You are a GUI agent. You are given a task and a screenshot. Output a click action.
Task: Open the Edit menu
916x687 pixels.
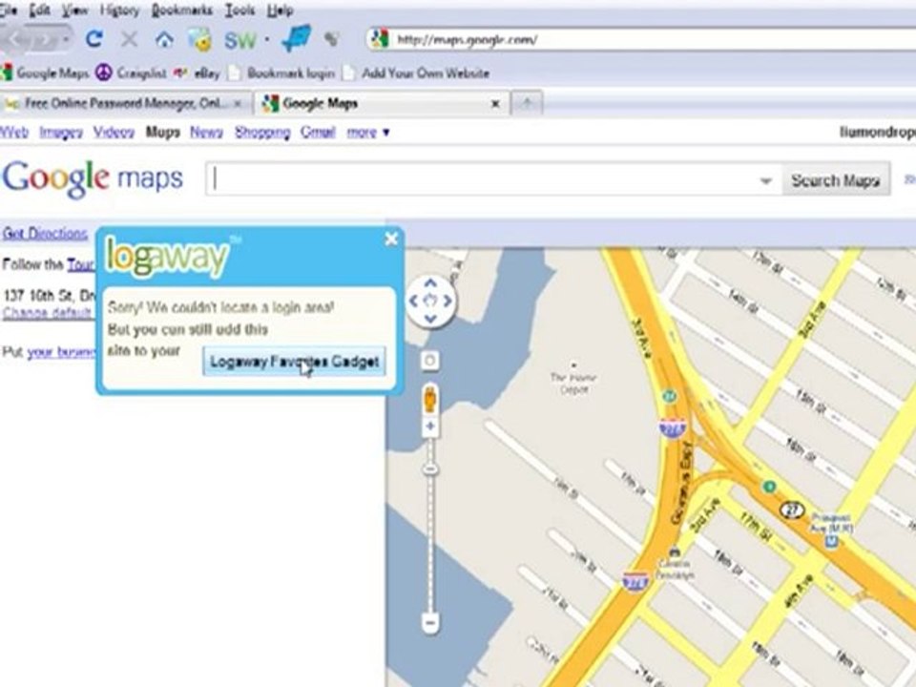point(39,10)
